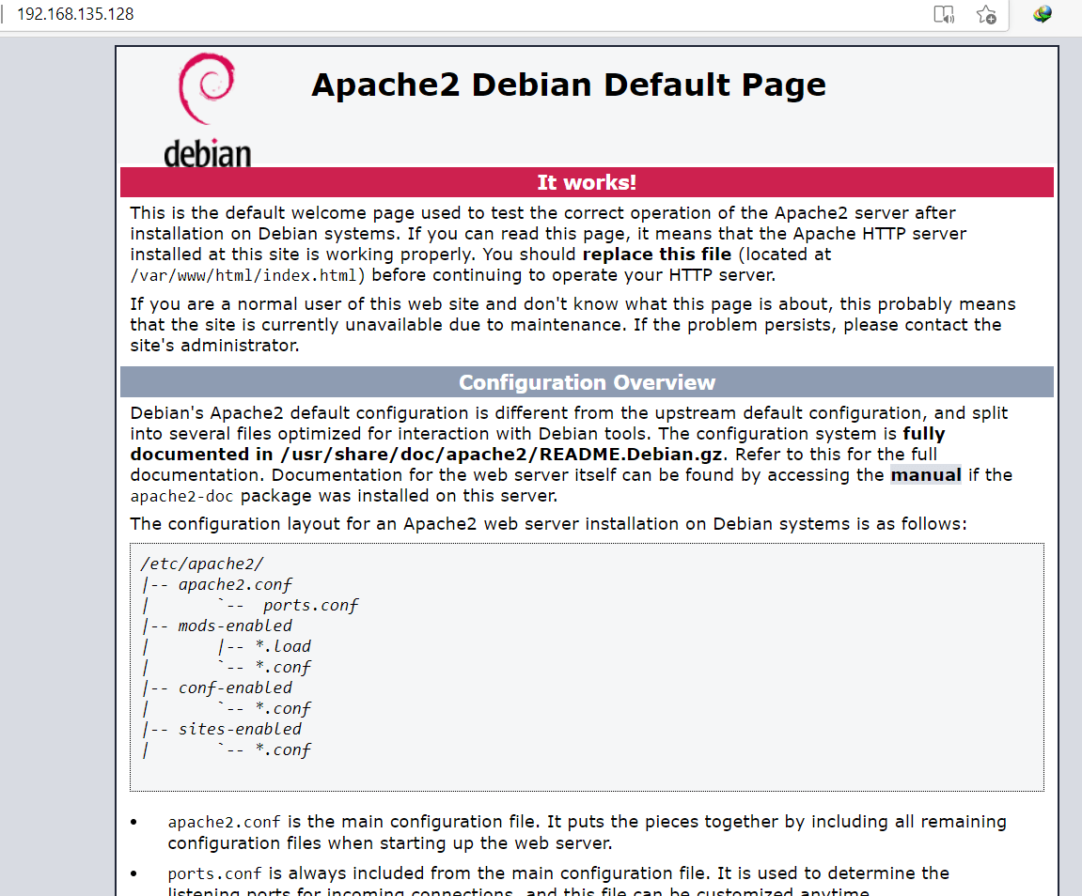1082x896 pixels.
Task: Click ports.conf in the second bullet point
Action: tap(214, 874)
